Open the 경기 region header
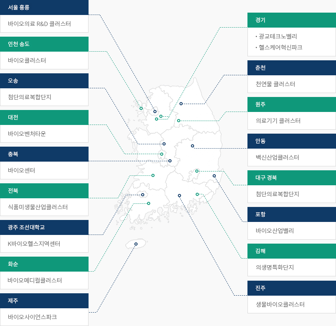336x326 pixels. point(292,20)
